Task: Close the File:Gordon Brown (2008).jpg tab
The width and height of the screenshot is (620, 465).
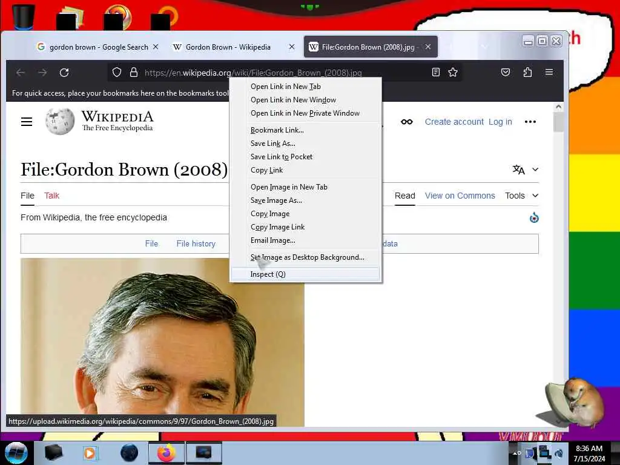Action: coord(428,47)
